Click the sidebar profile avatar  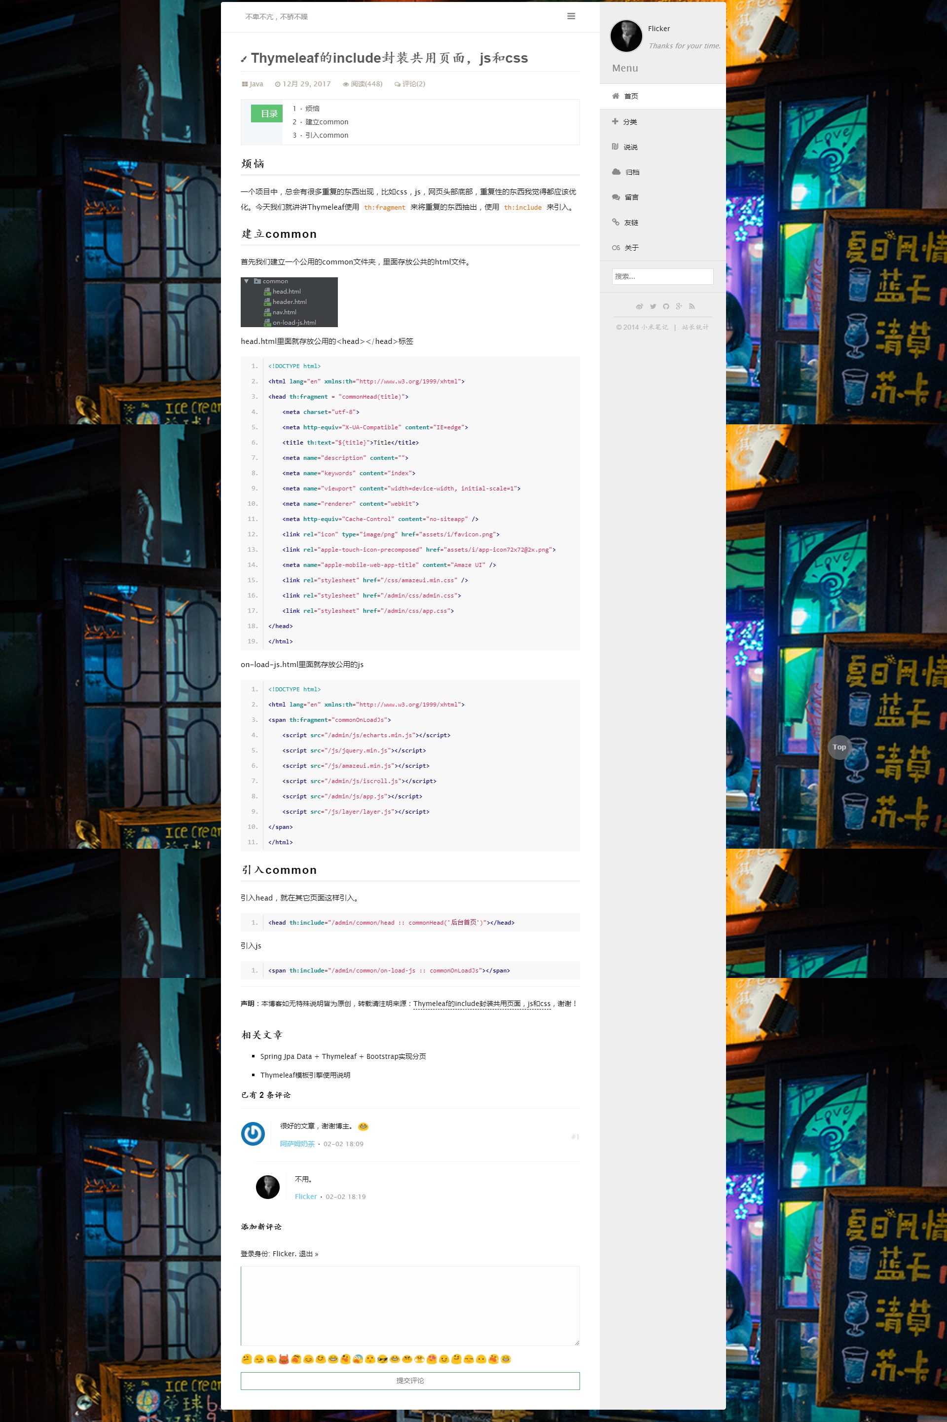click(x=626, y=36)
